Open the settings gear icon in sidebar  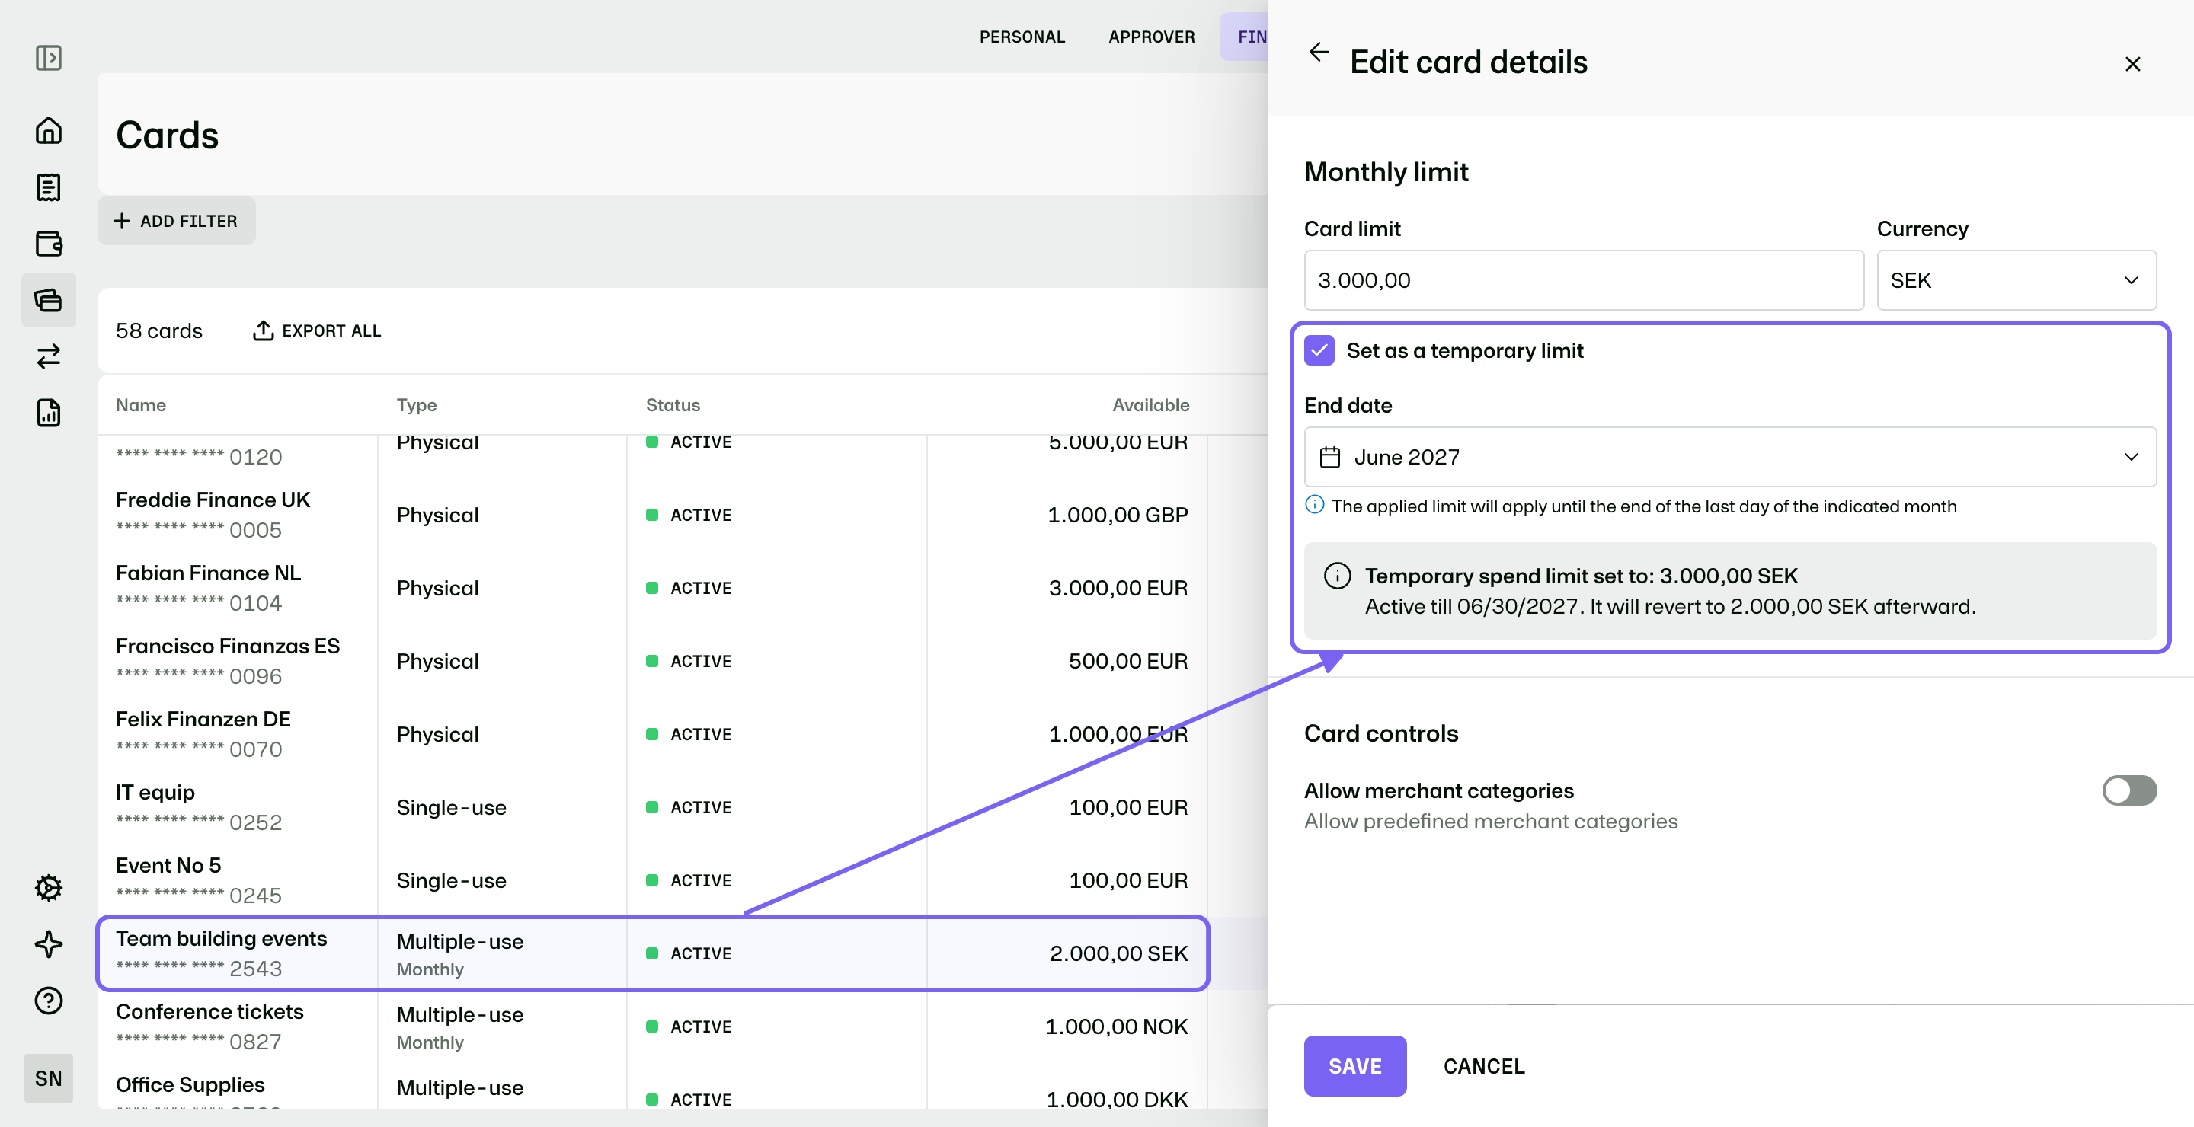click(x=49, y=888)
